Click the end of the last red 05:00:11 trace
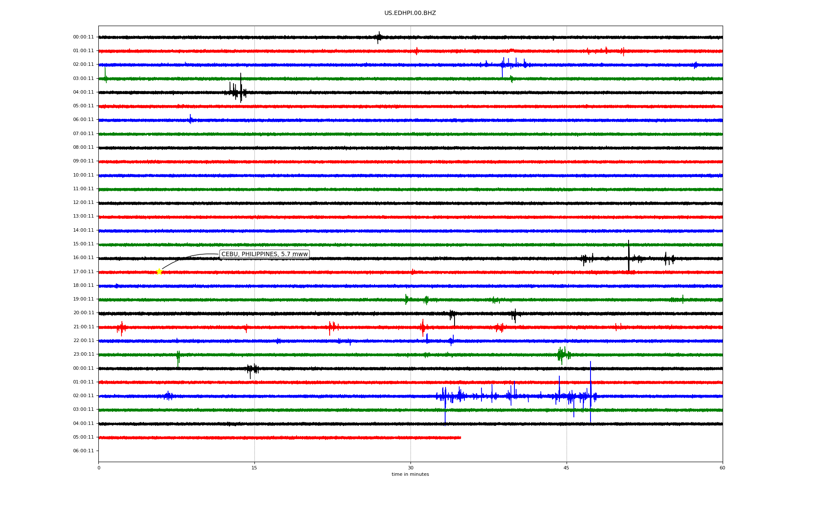 pos(460,438)
